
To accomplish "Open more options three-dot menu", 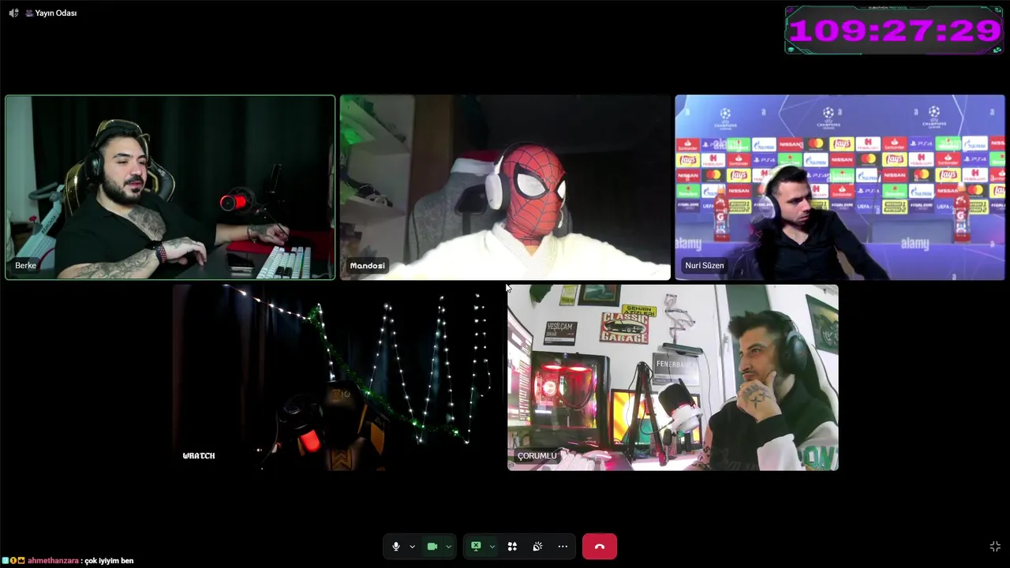I will (x=563, y=547).
